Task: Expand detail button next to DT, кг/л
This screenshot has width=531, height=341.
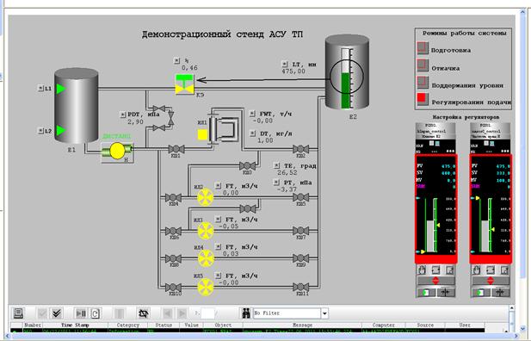Action: [x=252, y=133]
